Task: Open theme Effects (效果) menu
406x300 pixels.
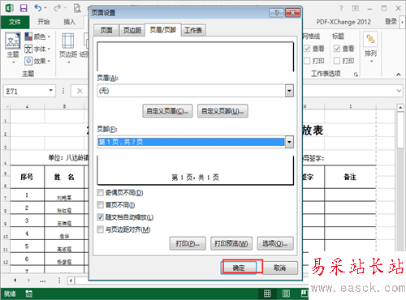Action: click(x=37, y=61)
